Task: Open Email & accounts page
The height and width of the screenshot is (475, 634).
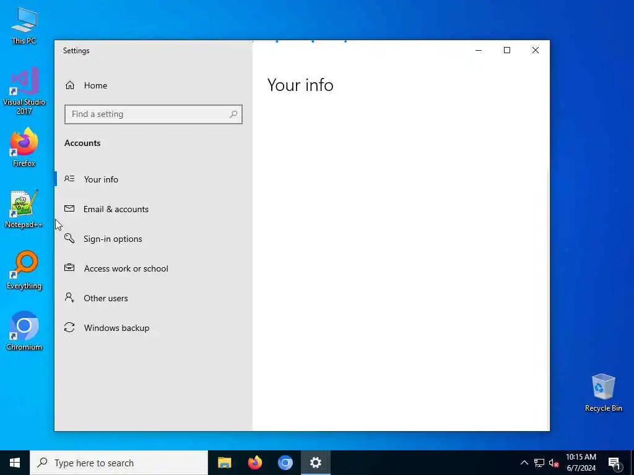Action: point(154,209)
